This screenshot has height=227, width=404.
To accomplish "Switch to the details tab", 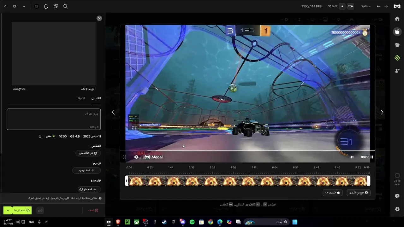I will tap(96, 98).
